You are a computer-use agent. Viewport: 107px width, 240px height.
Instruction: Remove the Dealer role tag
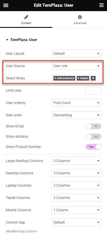point(78,78)
